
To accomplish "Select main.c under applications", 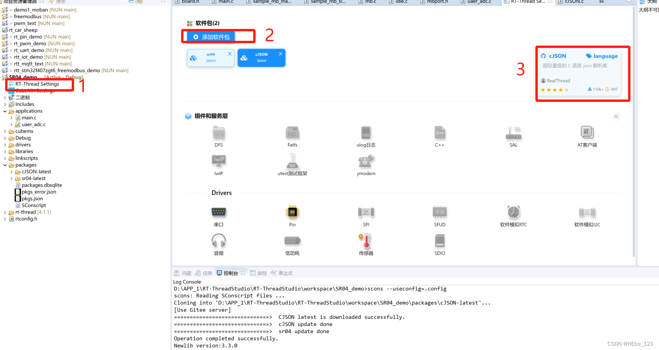I will tap(29, 118).
